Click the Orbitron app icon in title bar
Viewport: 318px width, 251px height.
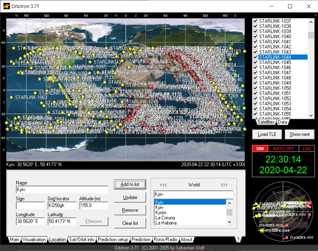(6, 6)
